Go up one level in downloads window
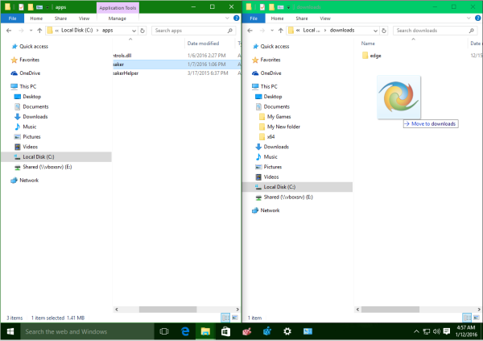The height and width of the screenshot is (341, 483). [281, 31]
